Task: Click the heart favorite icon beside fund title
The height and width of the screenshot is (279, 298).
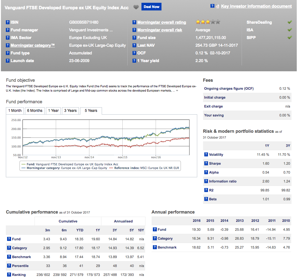Action: pos(136,7)
